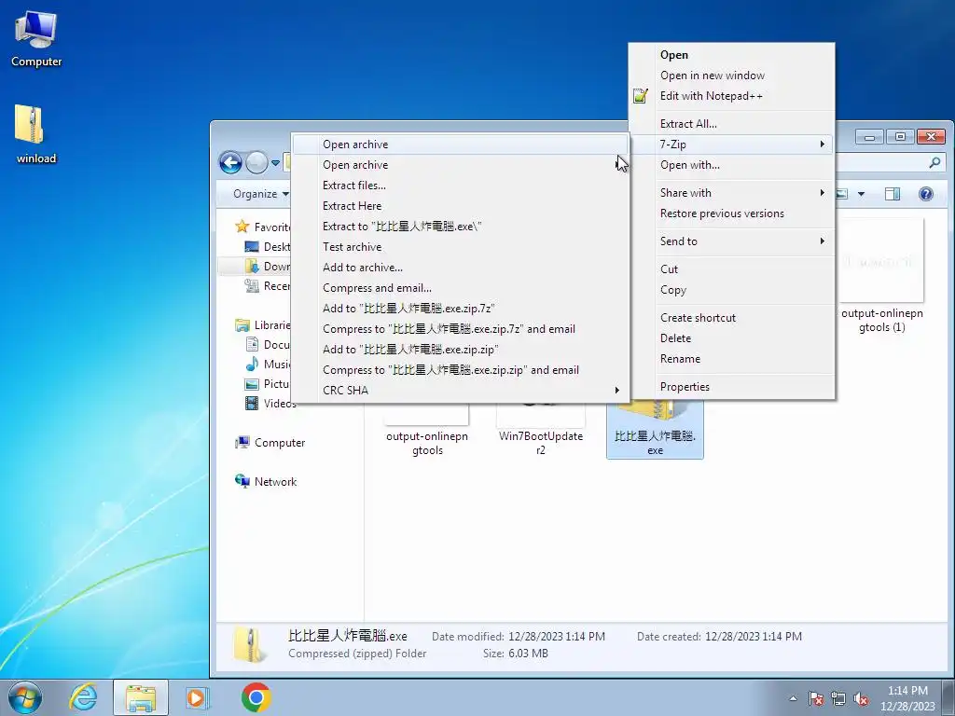Choose Test archive in 7-Zip menu
This screenshot has width=955, height=716.
click(x=460, y=246)
